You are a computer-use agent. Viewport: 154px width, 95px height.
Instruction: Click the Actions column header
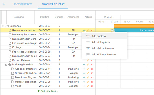(x=88, y=17)
